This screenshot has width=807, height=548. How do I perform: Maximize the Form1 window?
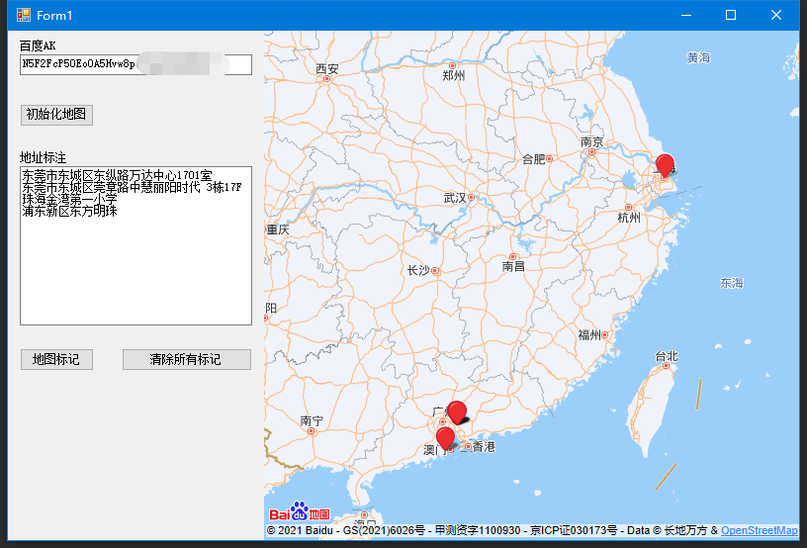[730, 15]
